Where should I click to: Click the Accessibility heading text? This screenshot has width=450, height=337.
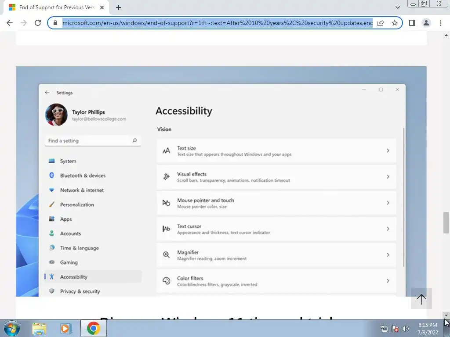pyautogui.click(x=184, y=111)
